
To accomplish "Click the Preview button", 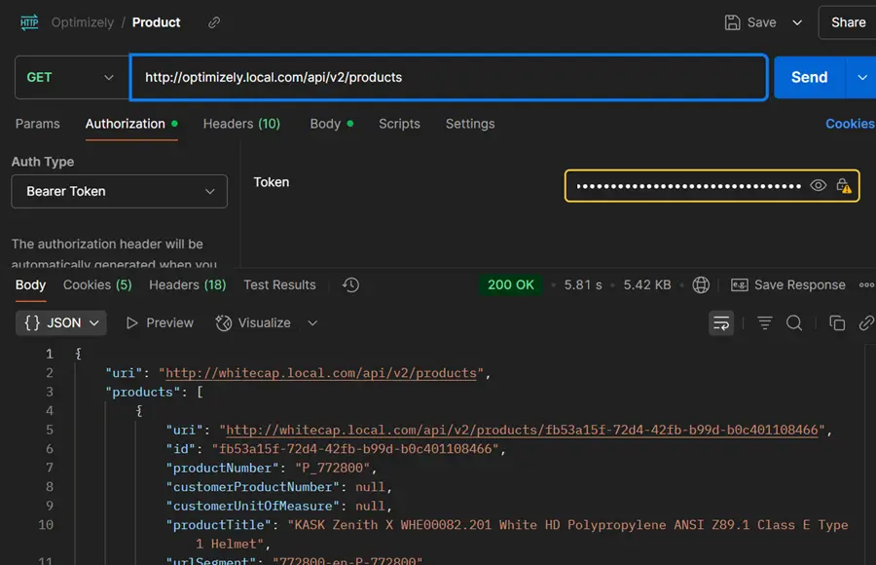I will pyautogui.click(x=160, y=322).
